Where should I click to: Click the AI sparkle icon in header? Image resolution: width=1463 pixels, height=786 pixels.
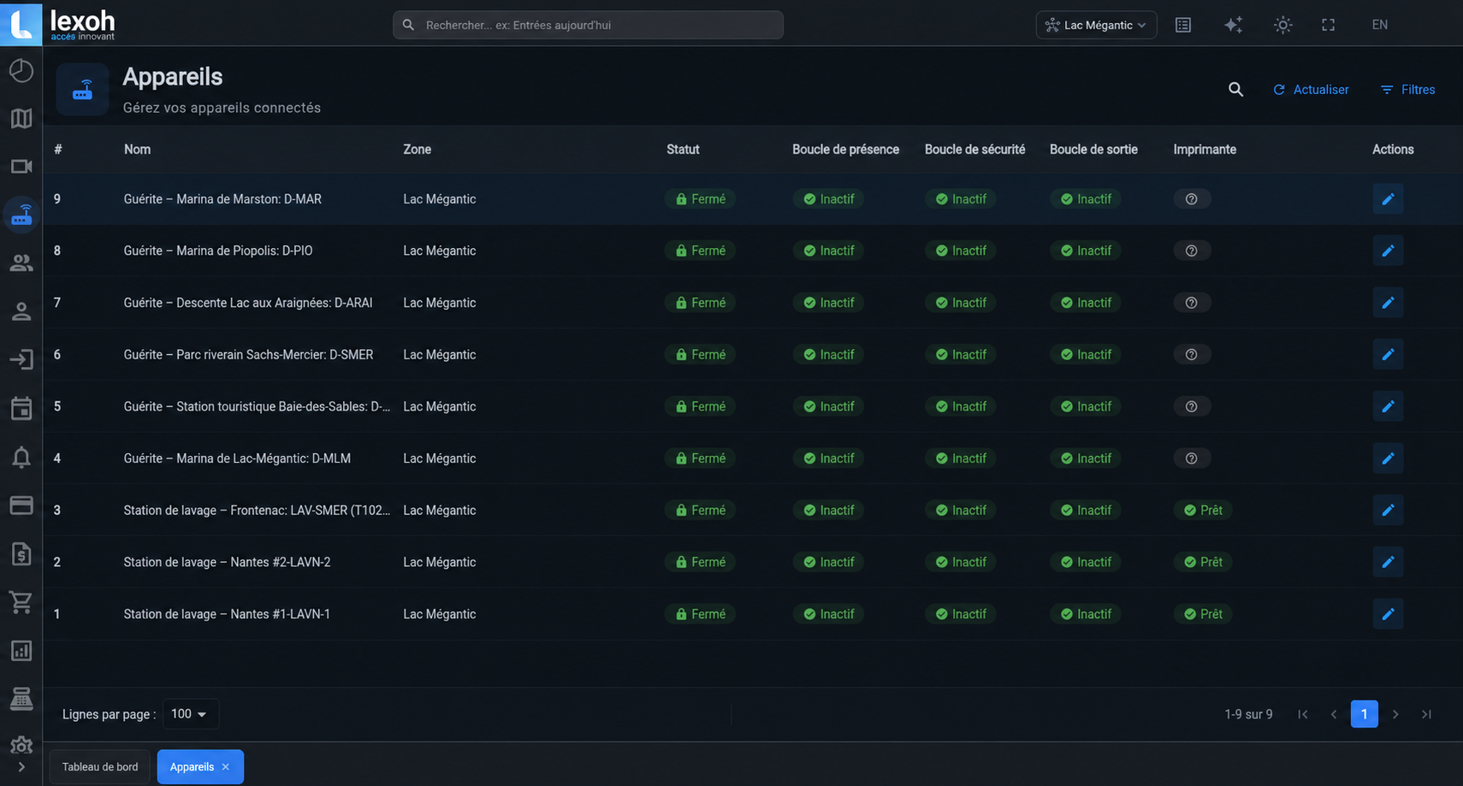(x=1233, y=25)
